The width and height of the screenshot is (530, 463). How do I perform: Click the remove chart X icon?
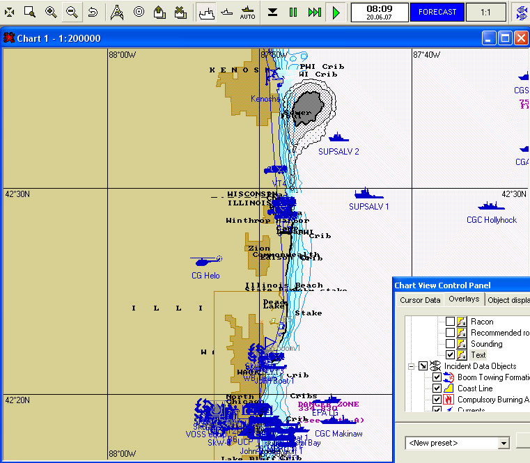(x=181, y=13)
